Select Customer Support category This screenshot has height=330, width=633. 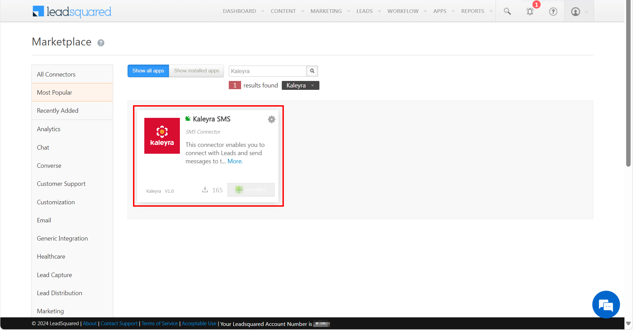click(x=72, y=184)
